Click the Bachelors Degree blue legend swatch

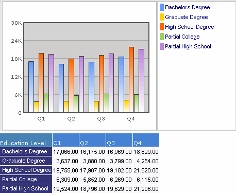162,7
